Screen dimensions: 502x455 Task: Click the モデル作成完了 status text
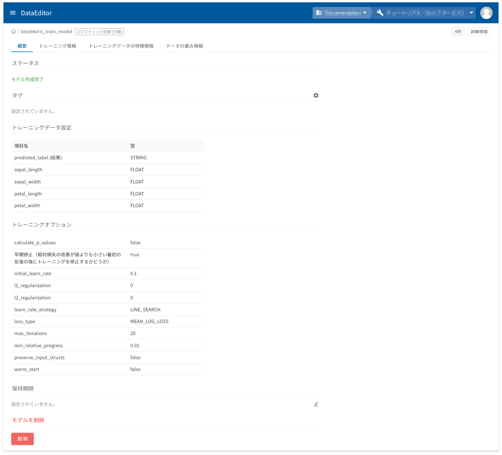27,80
